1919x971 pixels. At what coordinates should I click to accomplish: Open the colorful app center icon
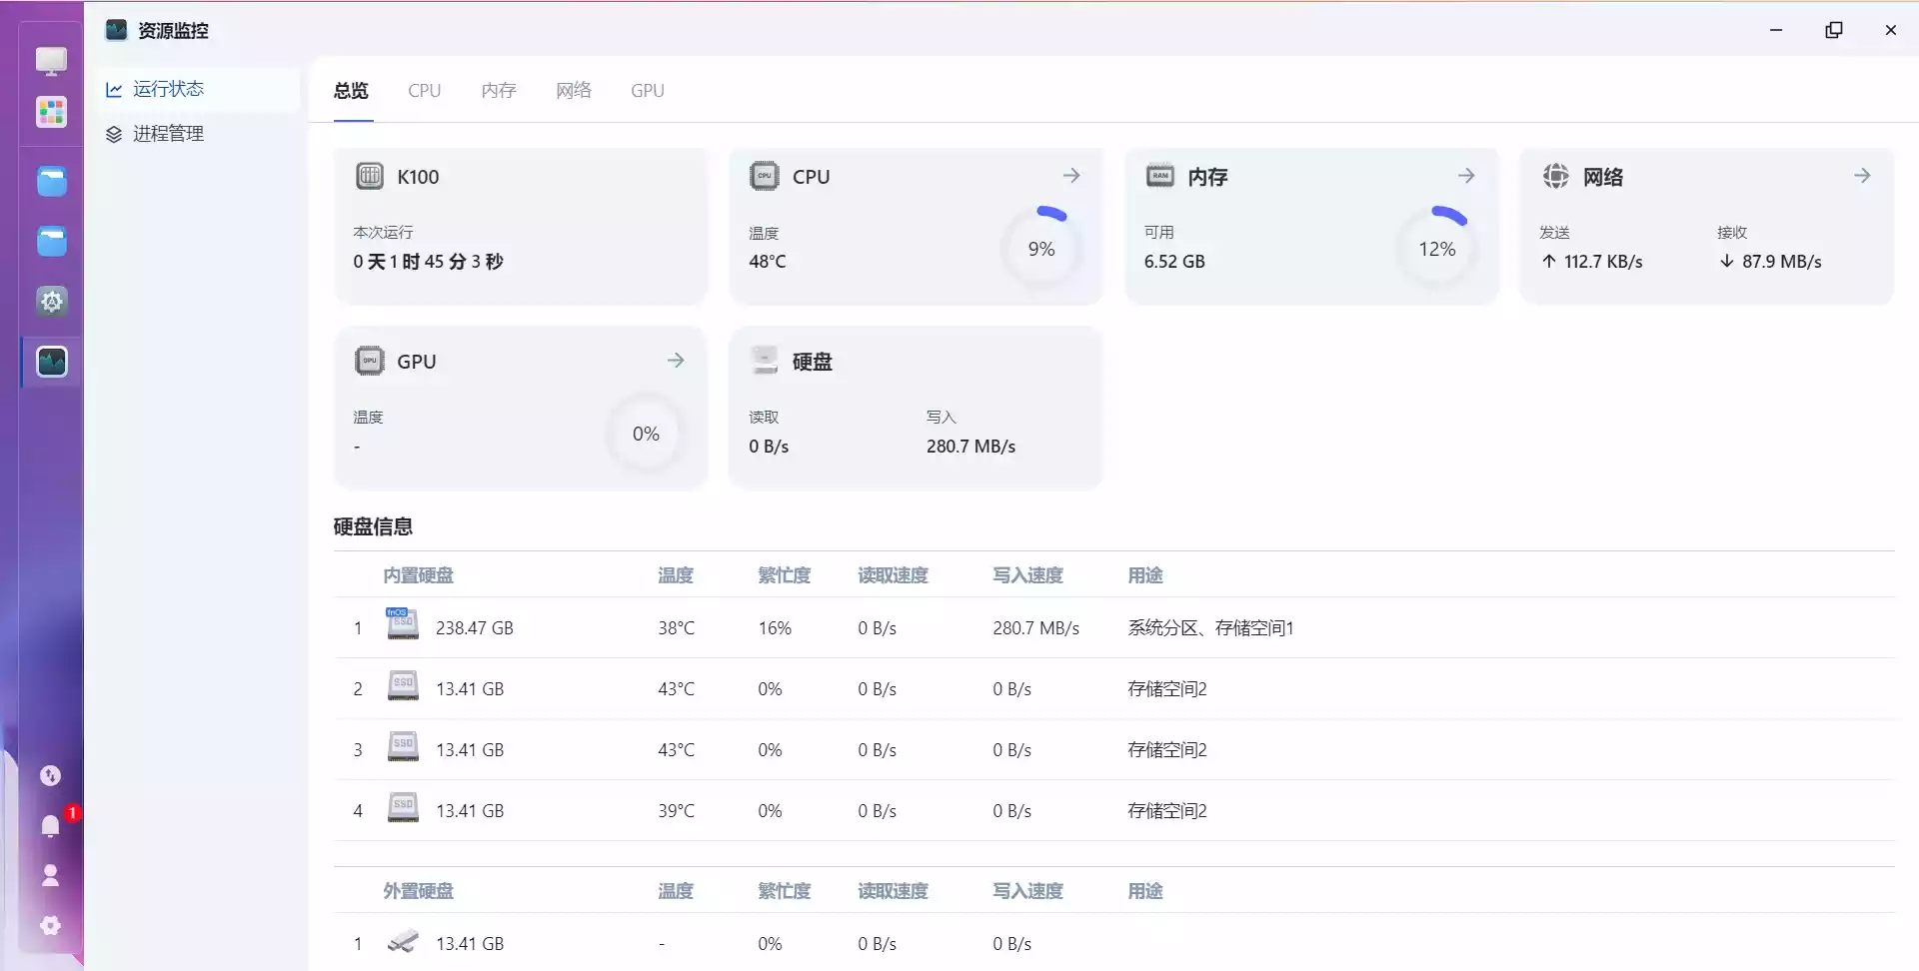(51, 111)
